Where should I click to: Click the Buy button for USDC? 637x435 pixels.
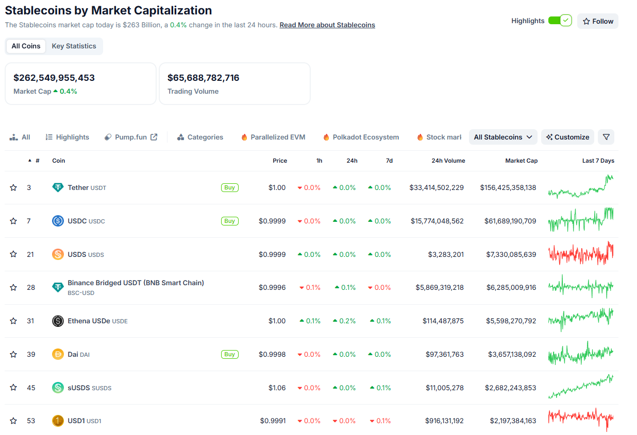point(230,221)
